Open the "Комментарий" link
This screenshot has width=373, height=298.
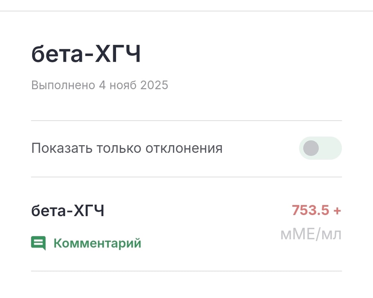point(97,243)
